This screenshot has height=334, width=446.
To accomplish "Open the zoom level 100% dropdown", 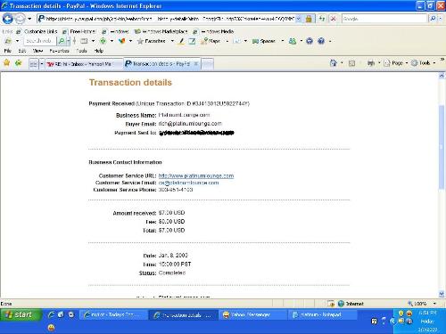I will (x=434, y=304).
